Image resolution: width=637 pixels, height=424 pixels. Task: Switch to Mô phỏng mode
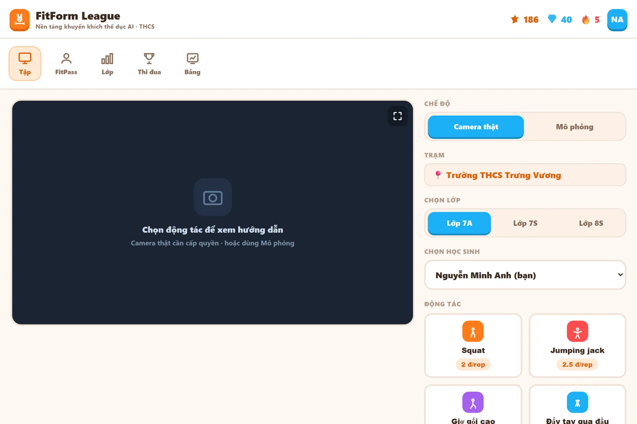575,127
